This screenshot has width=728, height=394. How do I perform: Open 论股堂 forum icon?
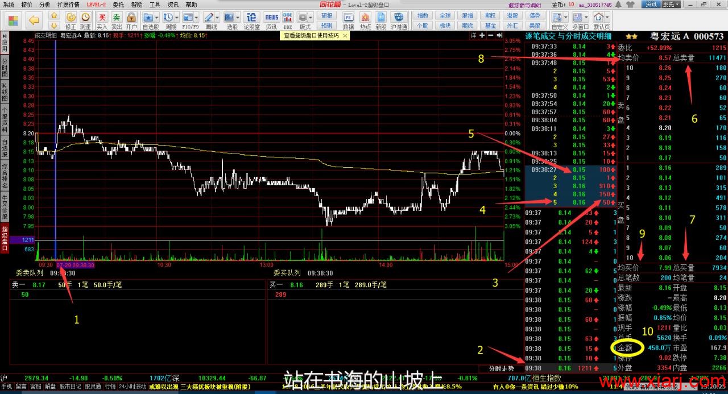[251, 20]
